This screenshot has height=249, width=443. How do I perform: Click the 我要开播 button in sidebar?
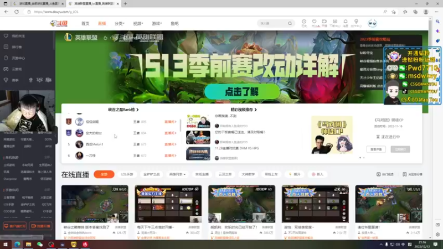[40, 226]
